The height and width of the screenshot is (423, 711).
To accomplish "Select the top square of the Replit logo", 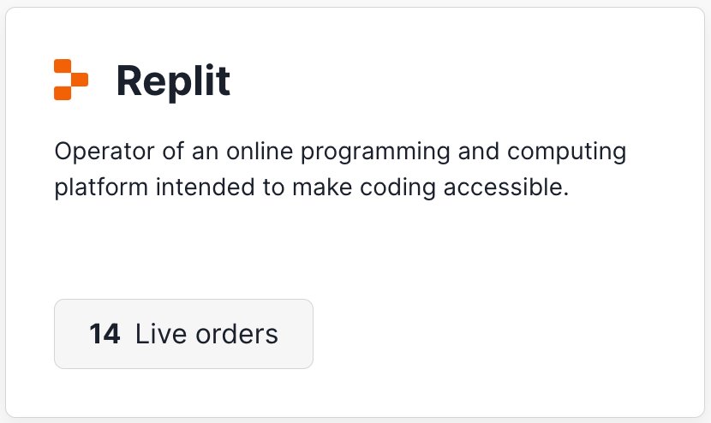I will [63, 66].
